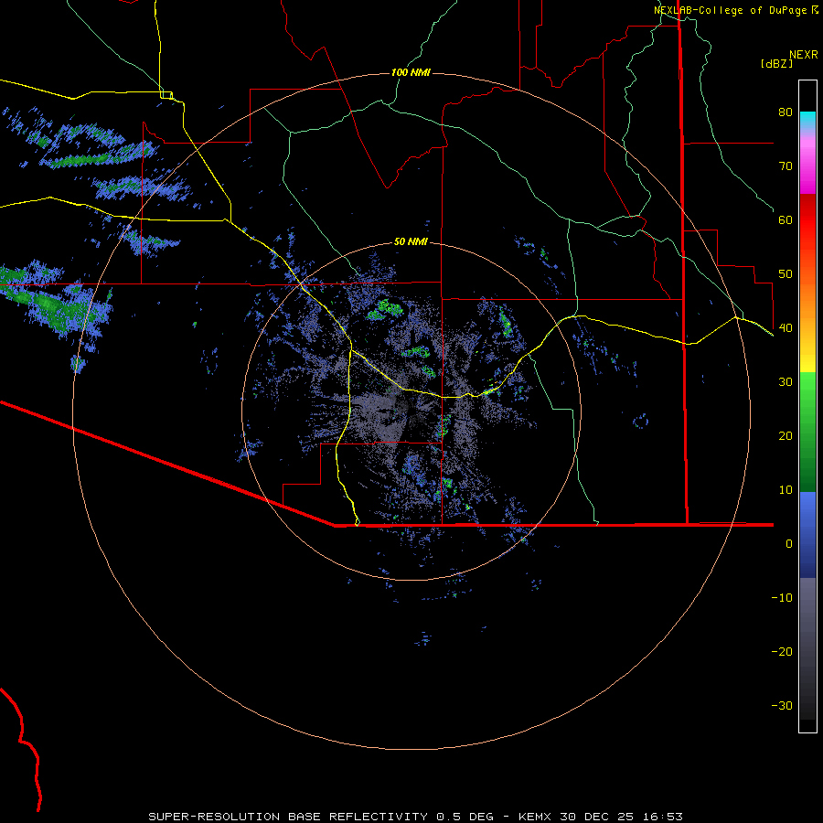Click the yellow band of the color bar

(807, 357)
